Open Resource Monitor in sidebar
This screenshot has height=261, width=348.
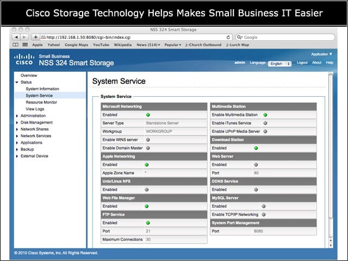coord(41,102)
